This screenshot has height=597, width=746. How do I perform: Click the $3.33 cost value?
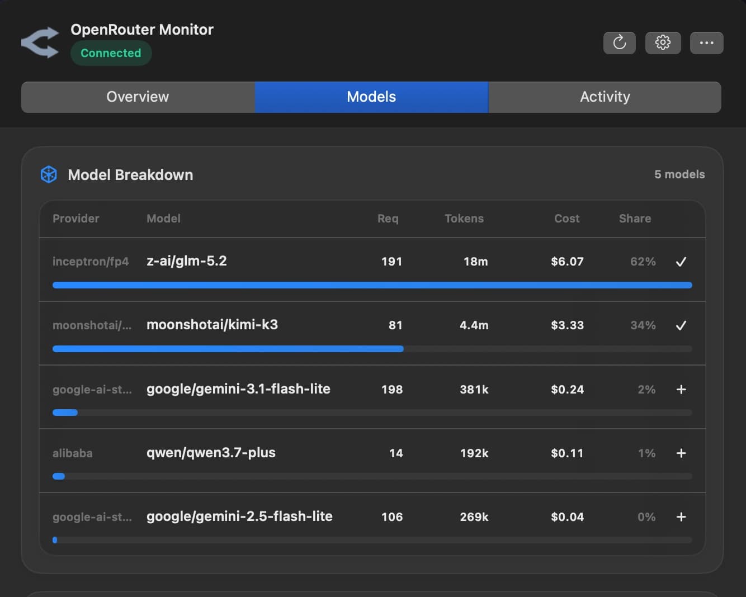567,325
